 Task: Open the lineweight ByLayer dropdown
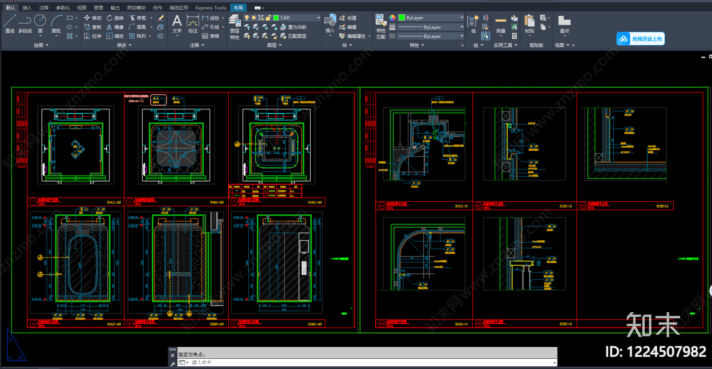pos(461,27)
